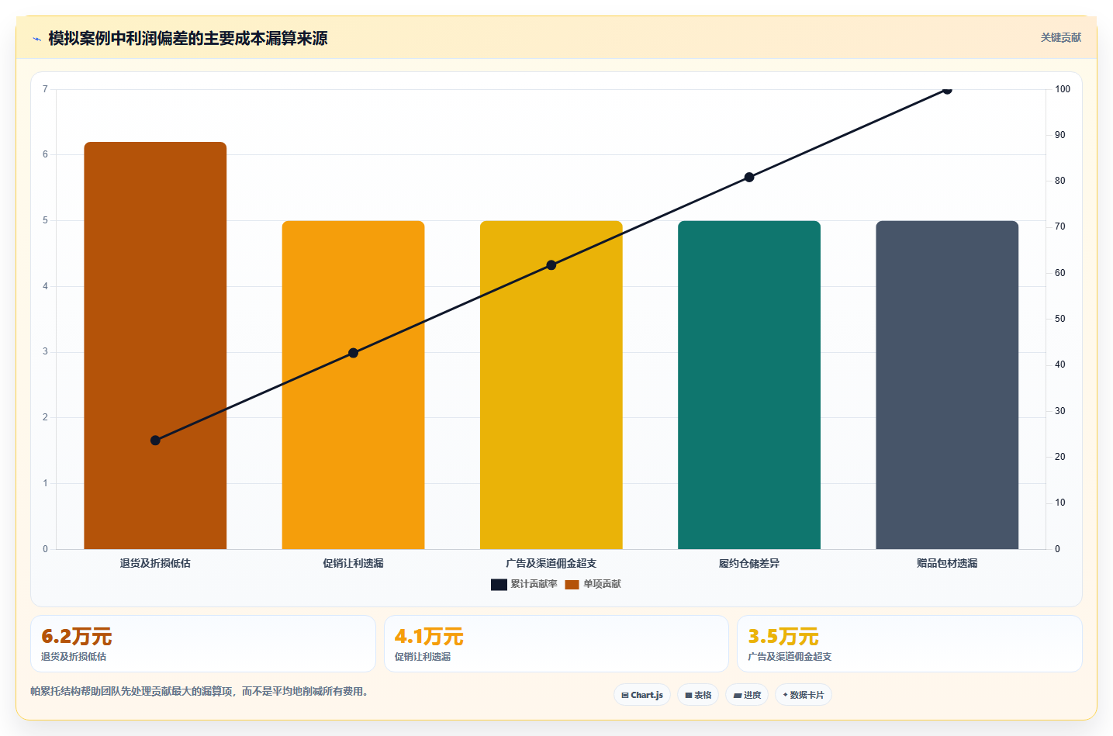
Task: Toggle the 单项贡献 legend swatch
Action: (x=572, y=585)
